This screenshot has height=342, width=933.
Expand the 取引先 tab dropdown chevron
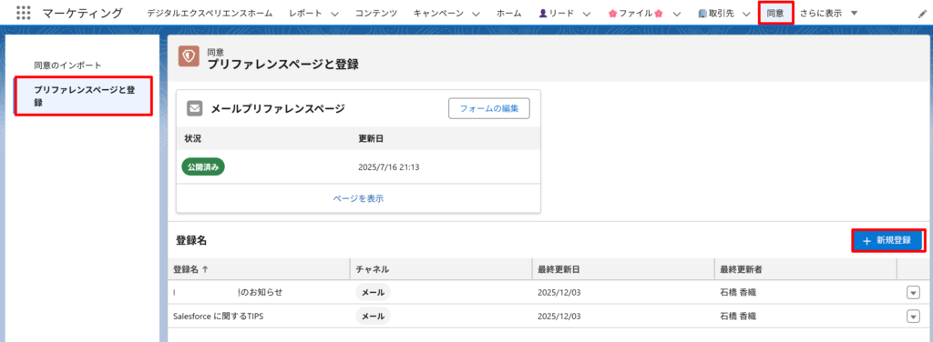(x=746, y=14)
